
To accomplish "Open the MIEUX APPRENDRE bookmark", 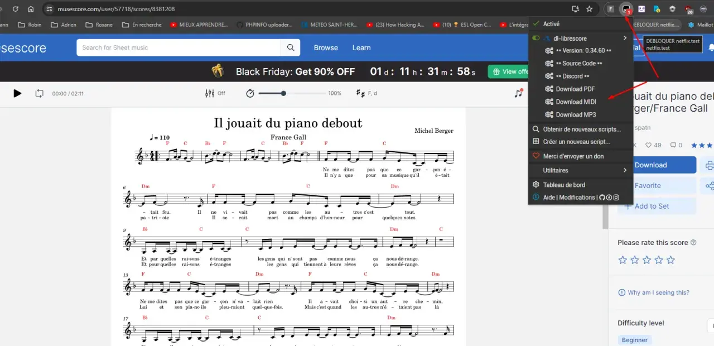I will 199,25.
